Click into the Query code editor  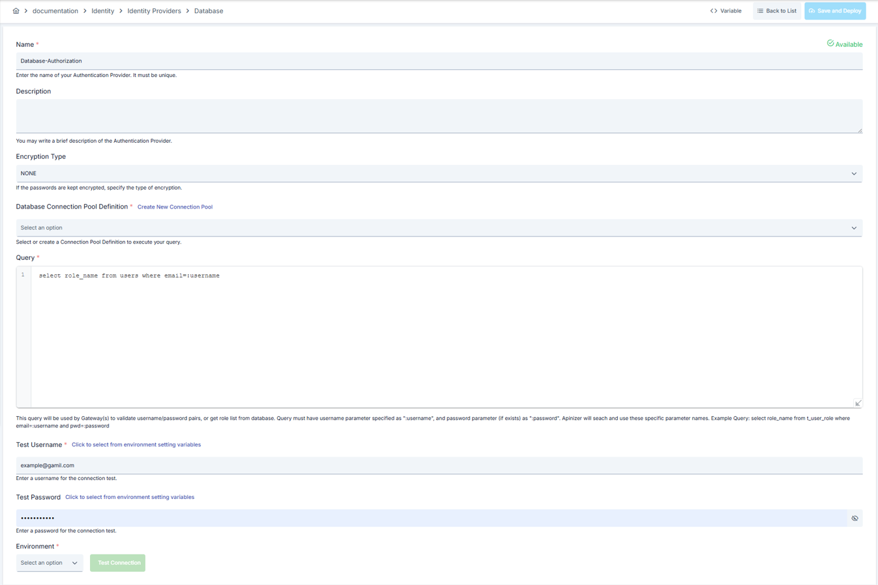click(446, 337)
